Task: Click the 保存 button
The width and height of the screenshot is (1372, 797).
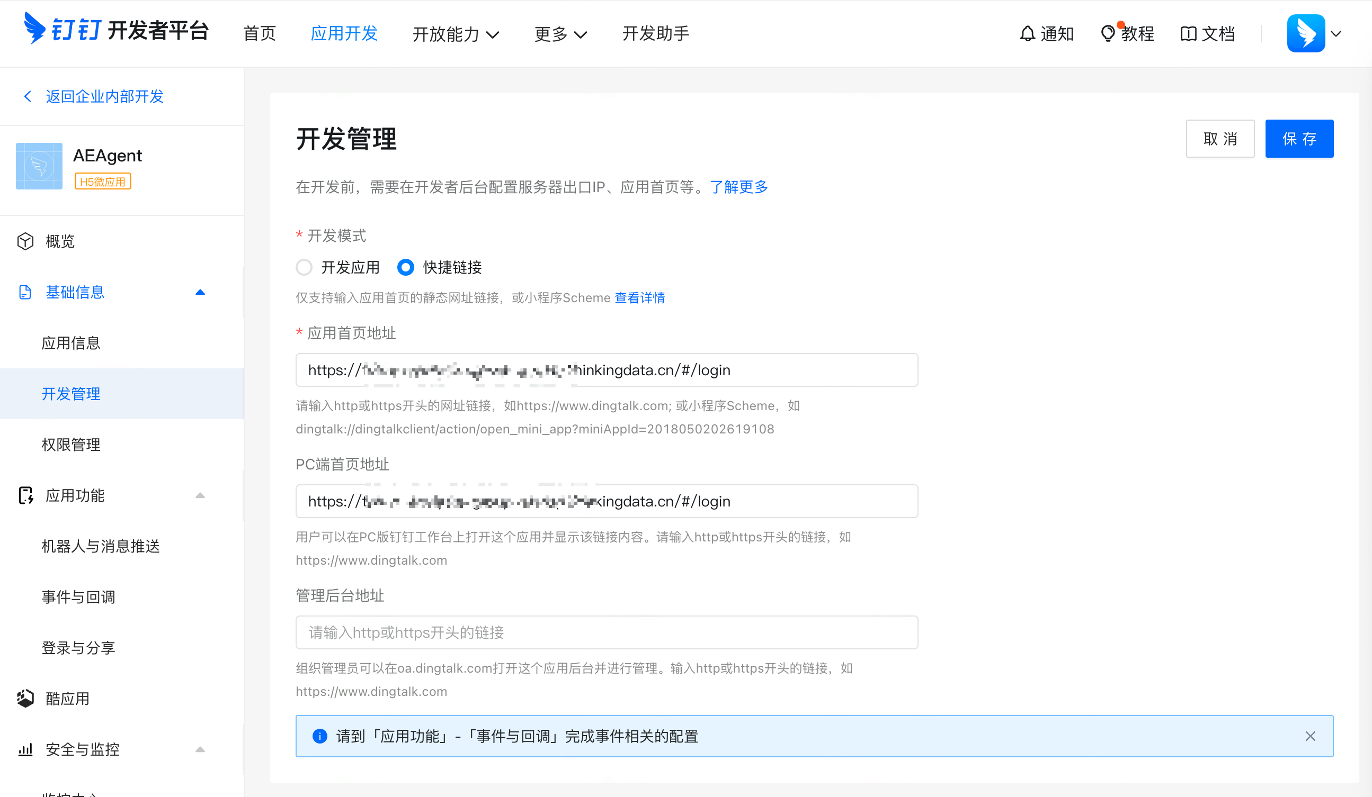Action: click(x=1299, y=139)
